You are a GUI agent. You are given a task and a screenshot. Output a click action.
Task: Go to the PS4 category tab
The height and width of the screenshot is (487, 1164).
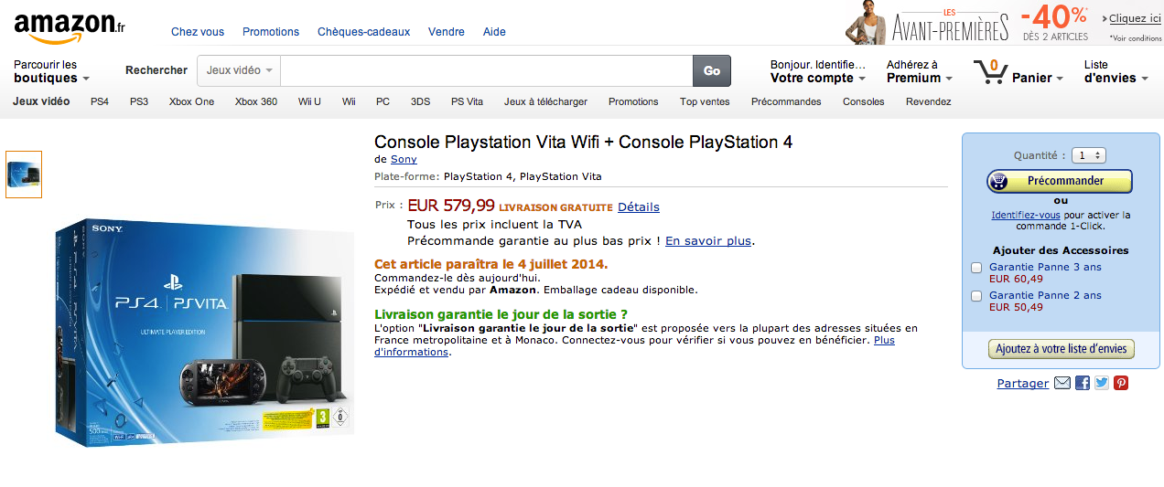pyautogui.click(x=100, y=101)
